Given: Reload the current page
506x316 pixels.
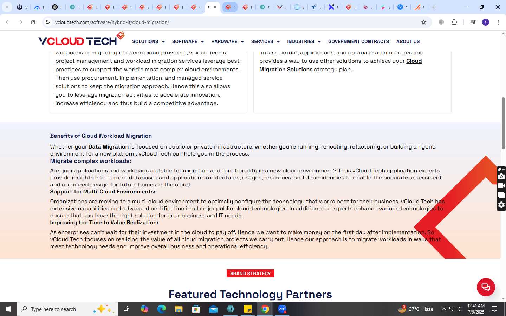Looking at the screenshot, I should (33, 22).
